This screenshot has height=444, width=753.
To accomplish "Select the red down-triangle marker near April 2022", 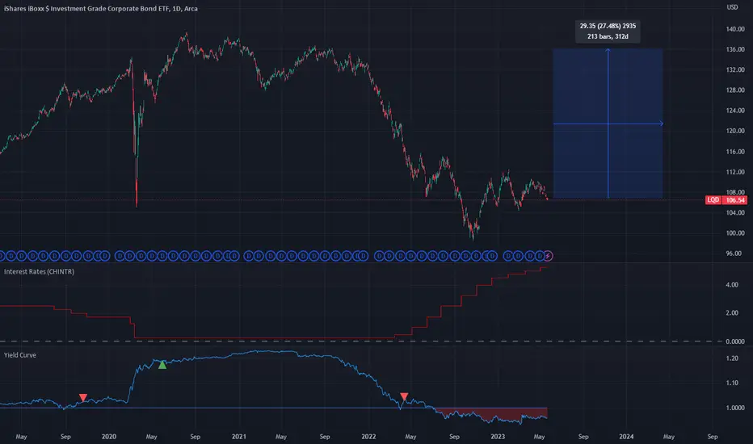I will 404,396.
